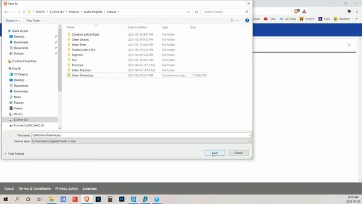Select Courses network drive in sidebar

tap(29, 125)
